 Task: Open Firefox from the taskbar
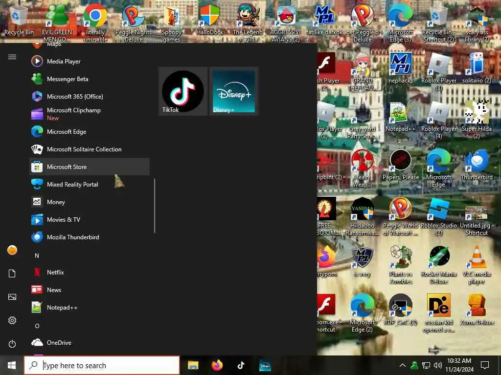[x=217, y=365]
